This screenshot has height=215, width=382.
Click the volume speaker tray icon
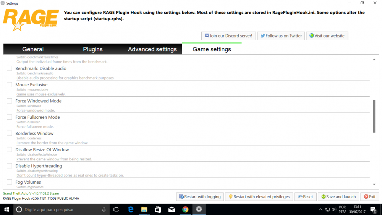[334, 209]
